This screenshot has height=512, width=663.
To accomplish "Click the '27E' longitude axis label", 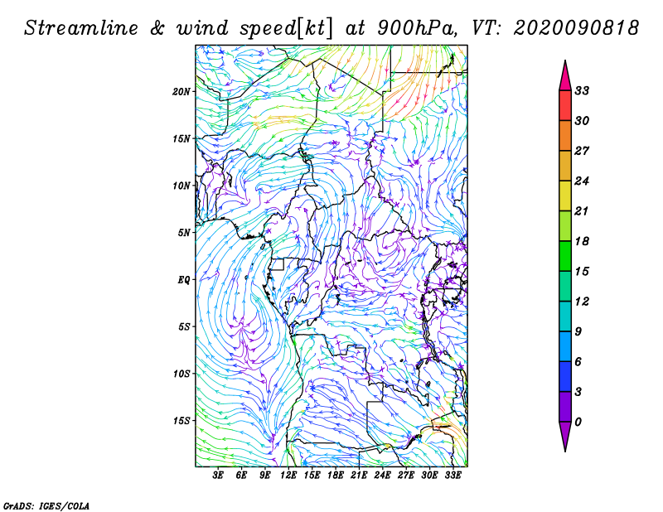I will [x=405, y=476].
